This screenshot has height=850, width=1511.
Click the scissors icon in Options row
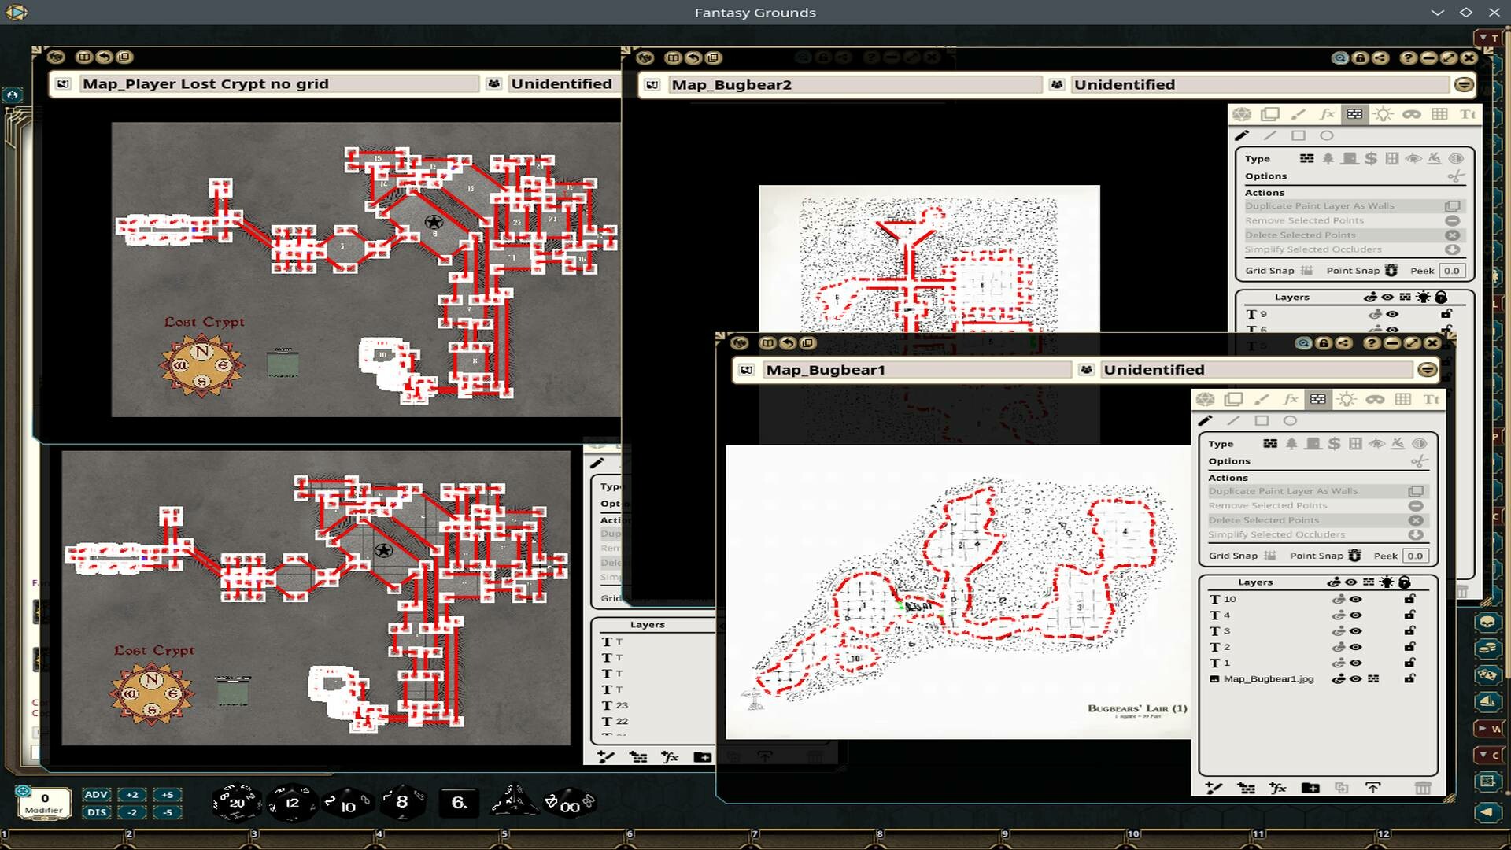tap(1419, 462)
